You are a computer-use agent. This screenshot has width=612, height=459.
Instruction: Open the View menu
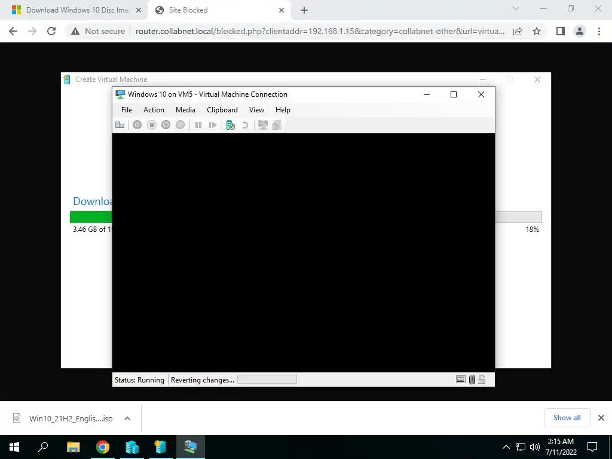click(x=256, y=110)
